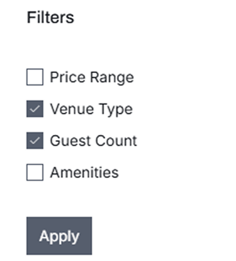
Task: Click the Apply button
Action: pos(59,236)
